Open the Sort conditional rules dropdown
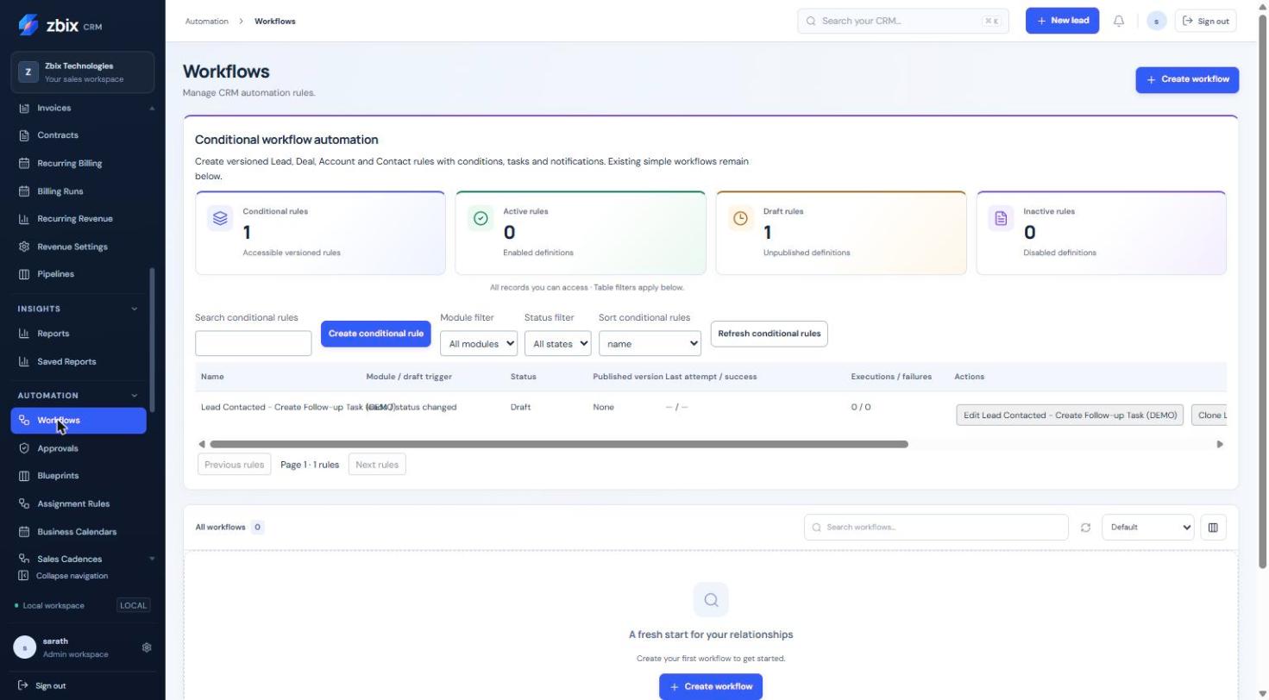The width and height of the screenshot is (1269, 700). [x=650, y=343]
